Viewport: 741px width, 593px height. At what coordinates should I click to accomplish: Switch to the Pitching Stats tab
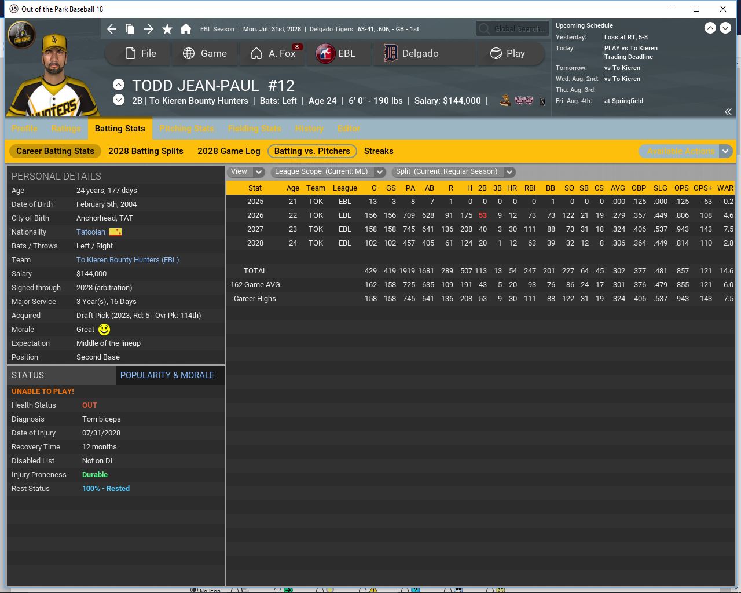tap(186, 129)
